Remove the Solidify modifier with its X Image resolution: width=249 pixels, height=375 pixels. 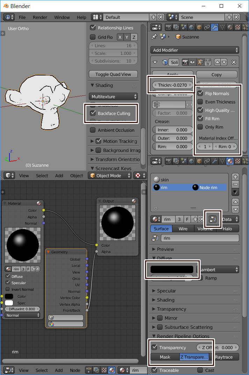coord(234,63)
